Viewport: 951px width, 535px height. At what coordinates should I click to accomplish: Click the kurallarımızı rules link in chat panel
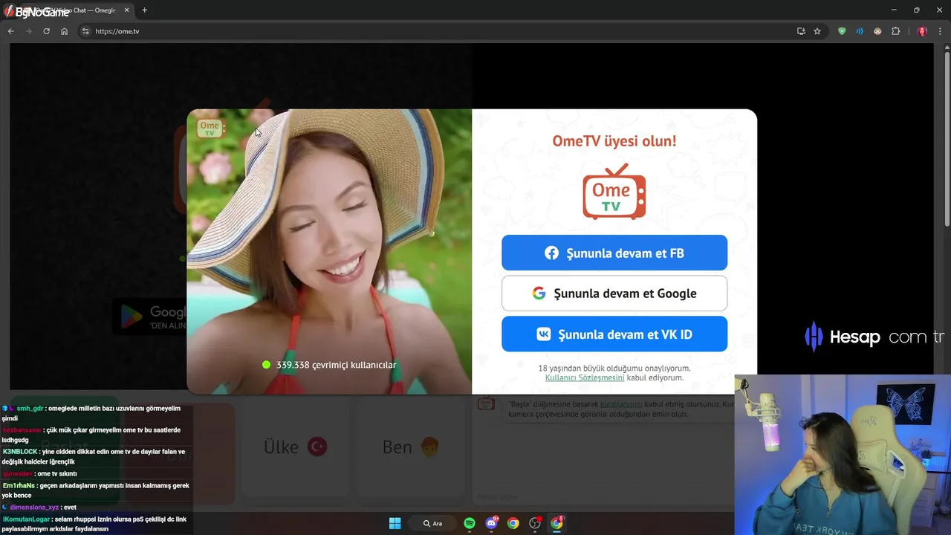click(x=621, y=404)
